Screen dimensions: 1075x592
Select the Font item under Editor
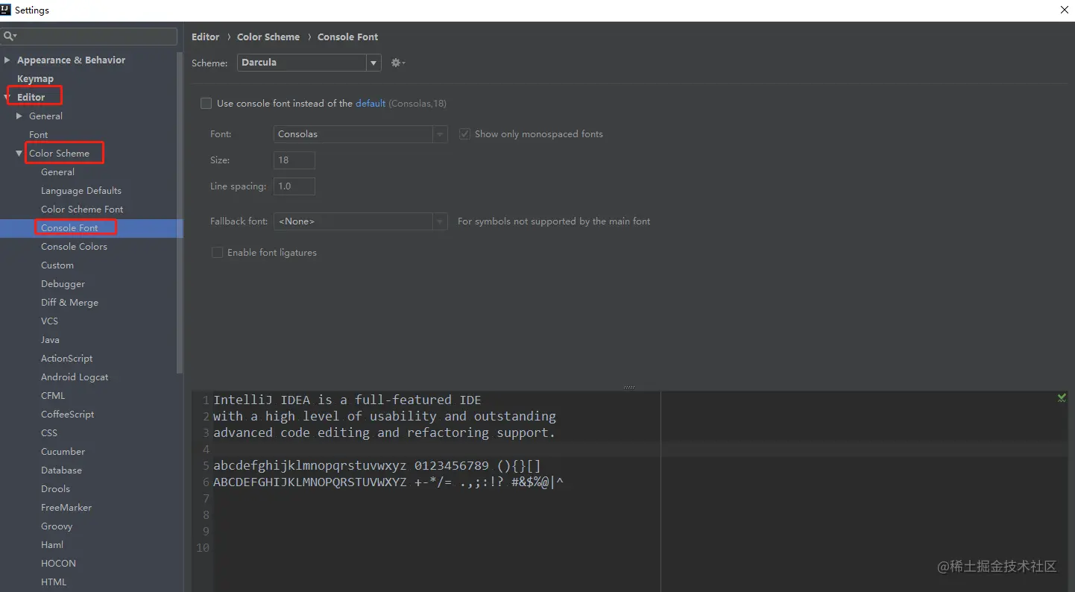[x=39, y=134]
